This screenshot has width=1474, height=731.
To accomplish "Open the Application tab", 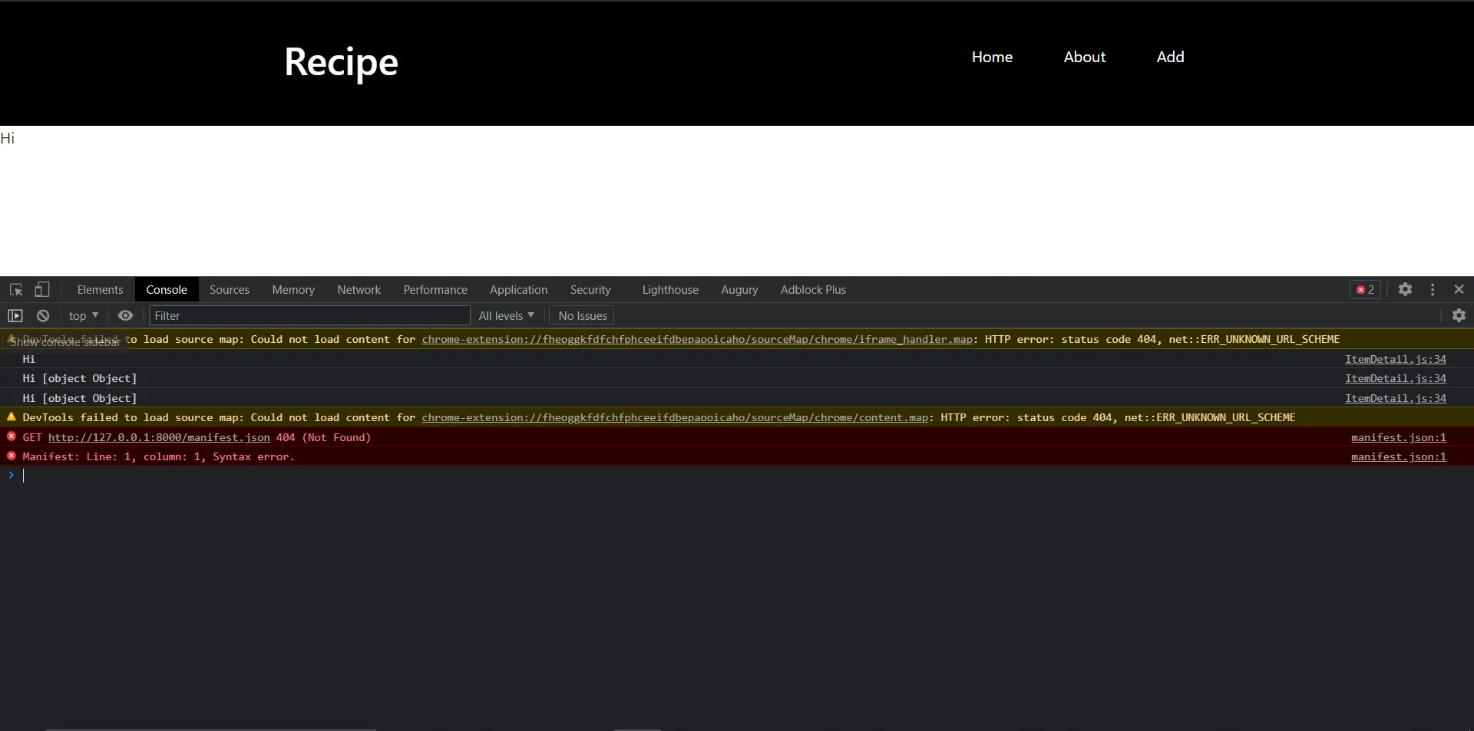I will [519, 290].
